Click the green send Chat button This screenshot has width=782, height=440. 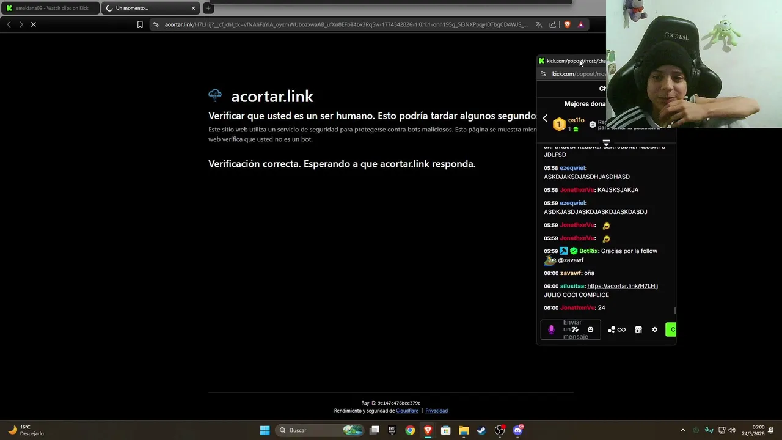coord(671,329)
